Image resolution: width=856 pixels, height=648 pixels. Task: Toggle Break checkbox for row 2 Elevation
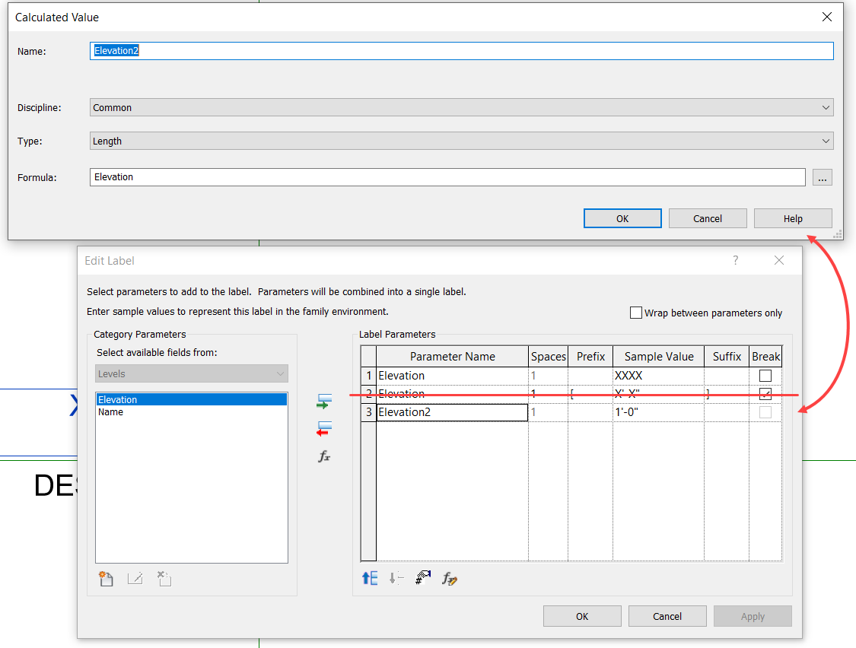tap(765, 393)
